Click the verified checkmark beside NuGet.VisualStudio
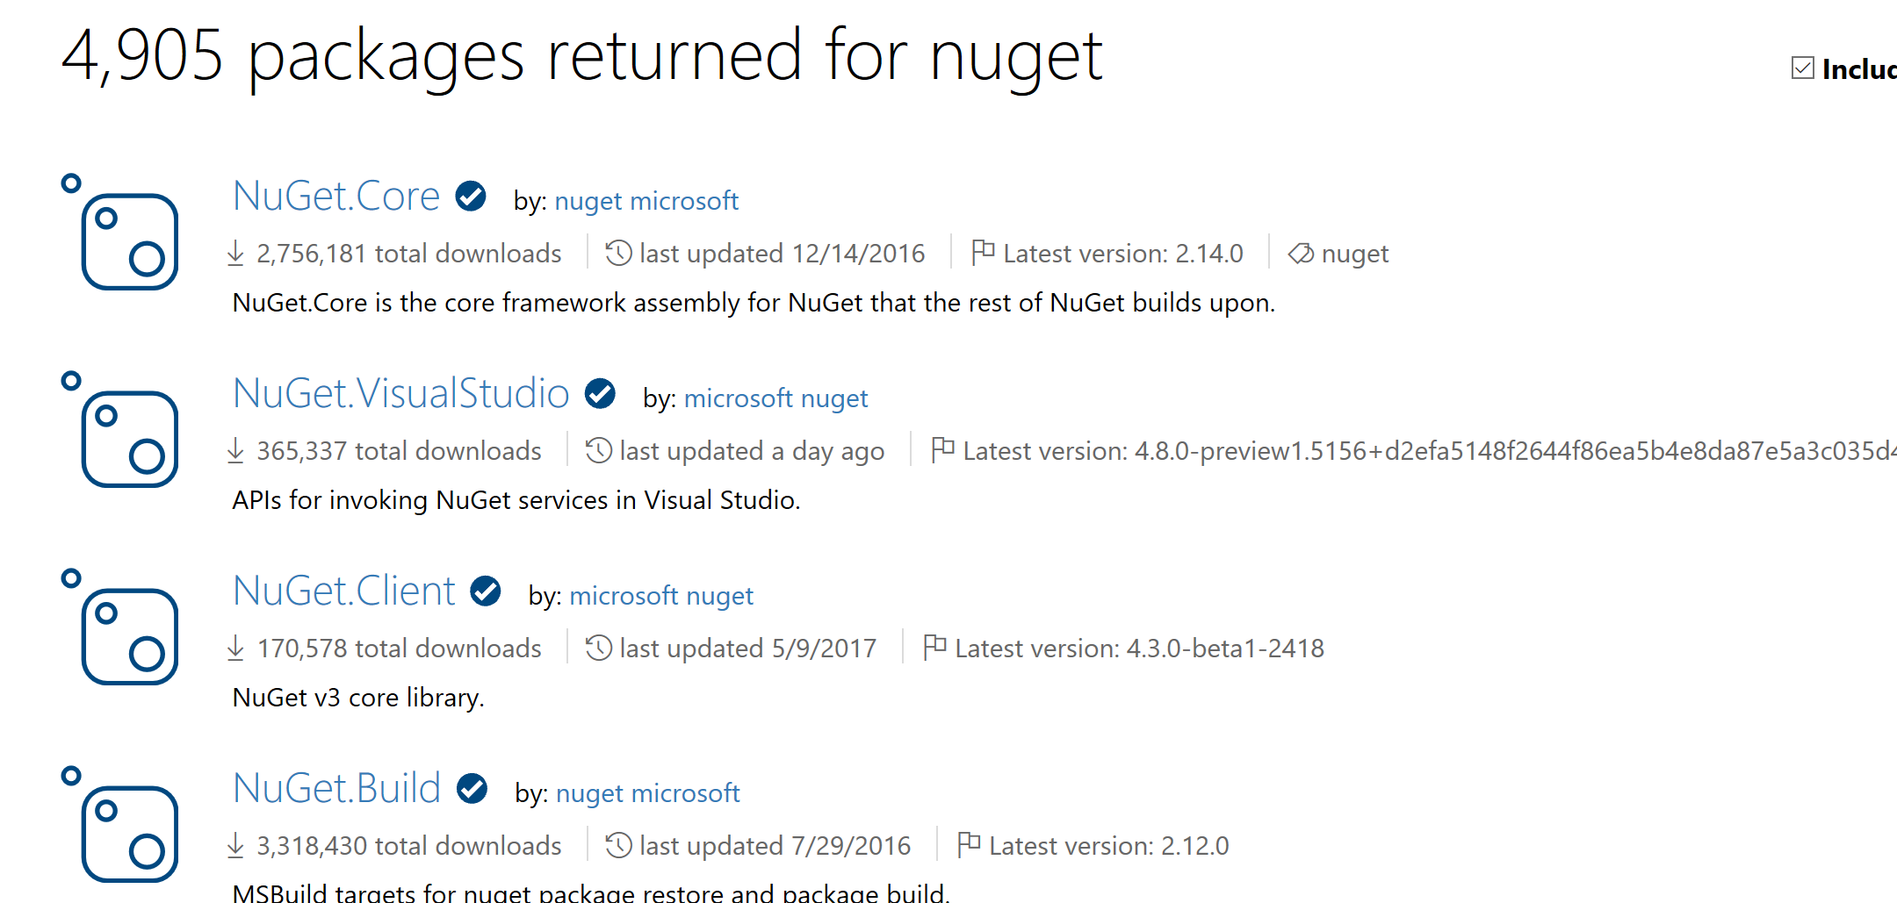Image resolution: width=1897 pixels, height=903 pixels. tap(600, 393)
